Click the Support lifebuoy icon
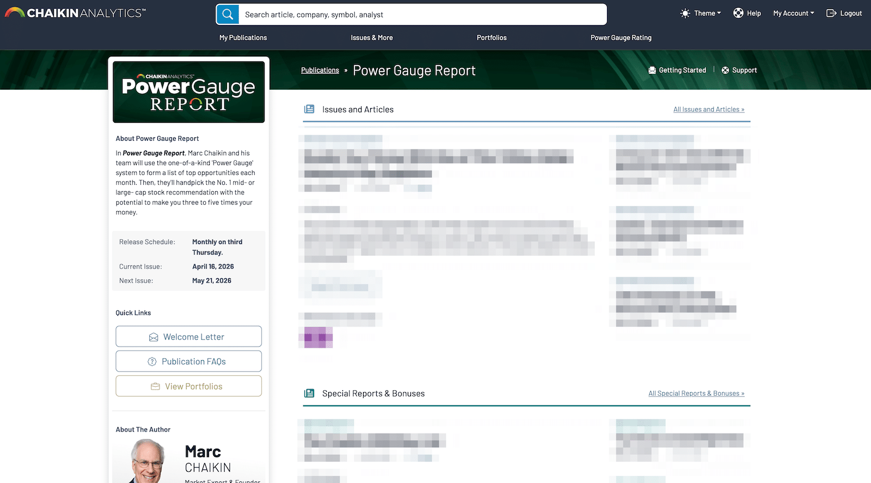 coord(725,70)
